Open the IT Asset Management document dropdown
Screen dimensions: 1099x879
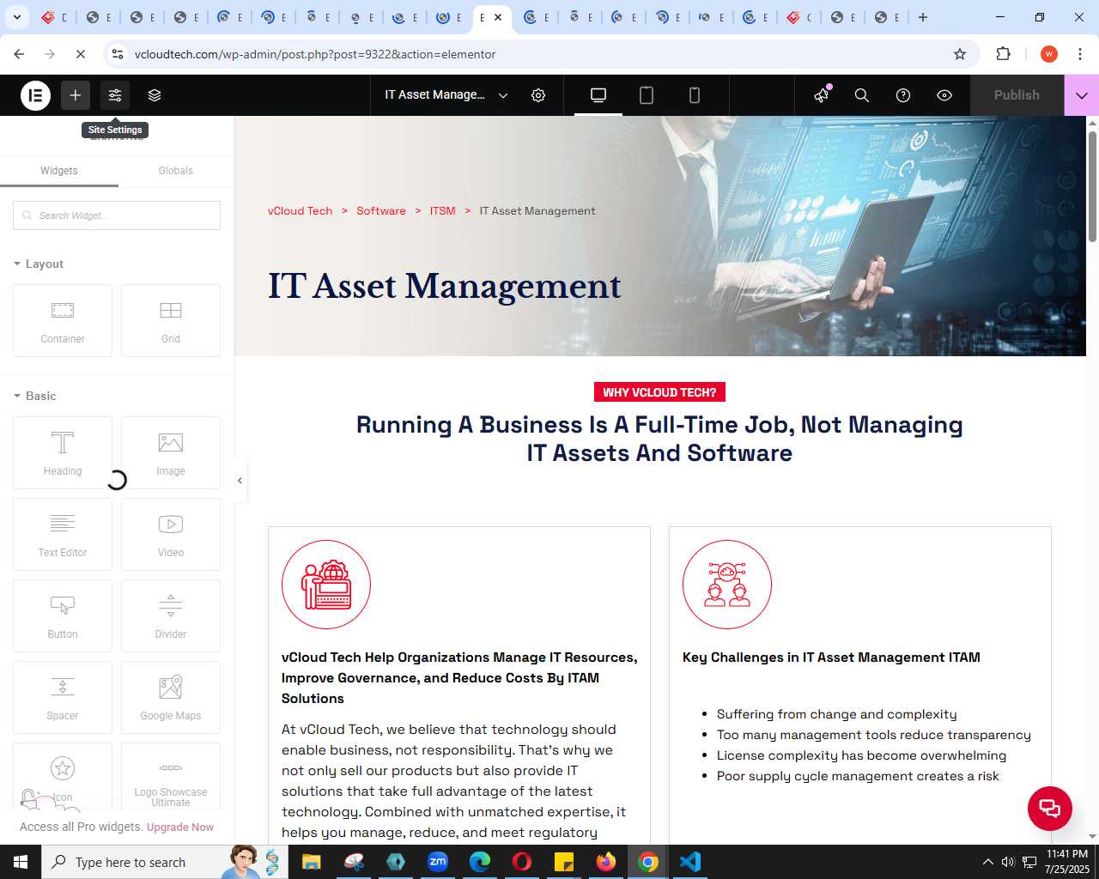[446, 95]
